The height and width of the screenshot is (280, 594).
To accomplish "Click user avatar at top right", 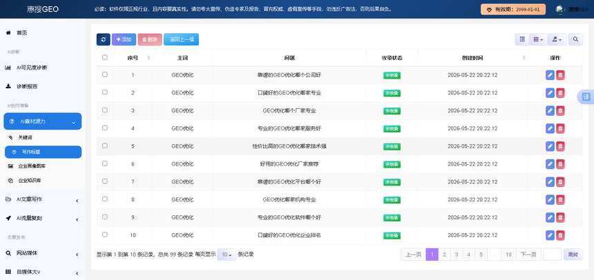I will point(559,10).
